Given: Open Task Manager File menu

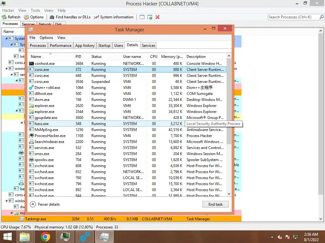Looking at the screenshot, I should coord(32,38).
